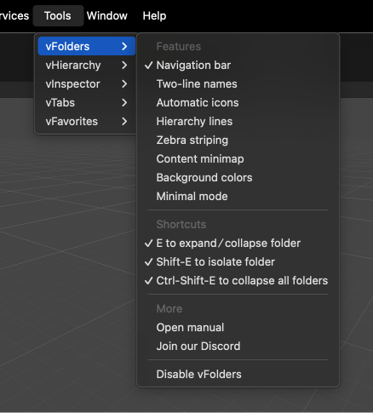
Task: Open the vTabs submenu
Action: coord(87,102)
